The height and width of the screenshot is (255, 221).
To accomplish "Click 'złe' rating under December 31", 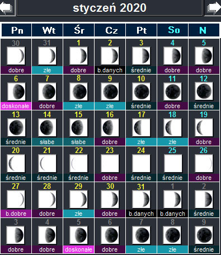I will [47, 70].
